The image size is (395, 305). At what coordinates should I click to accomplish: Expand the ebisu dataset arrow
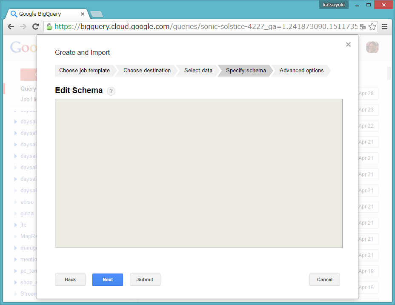(x=16, y=202)
